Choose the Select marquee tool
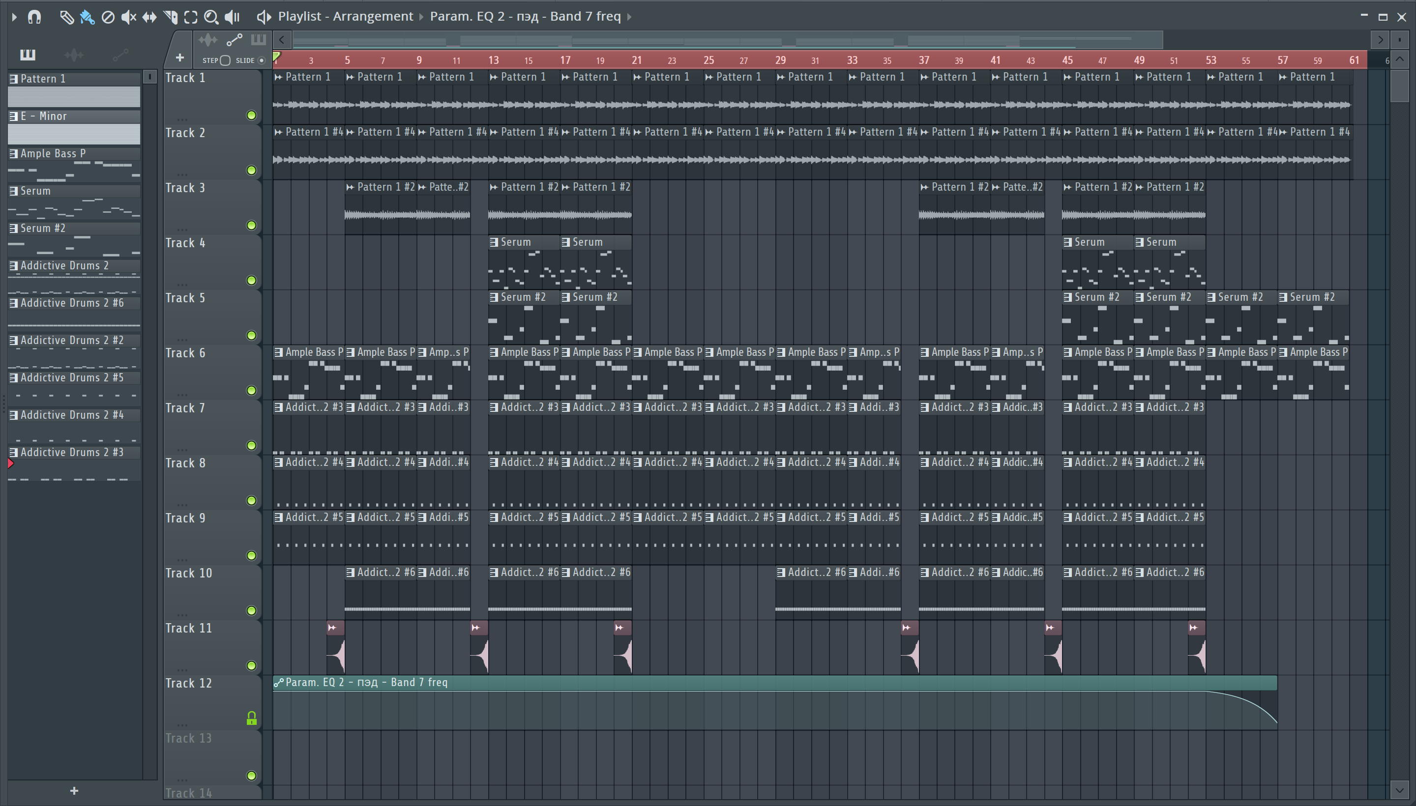 point(190,17)
